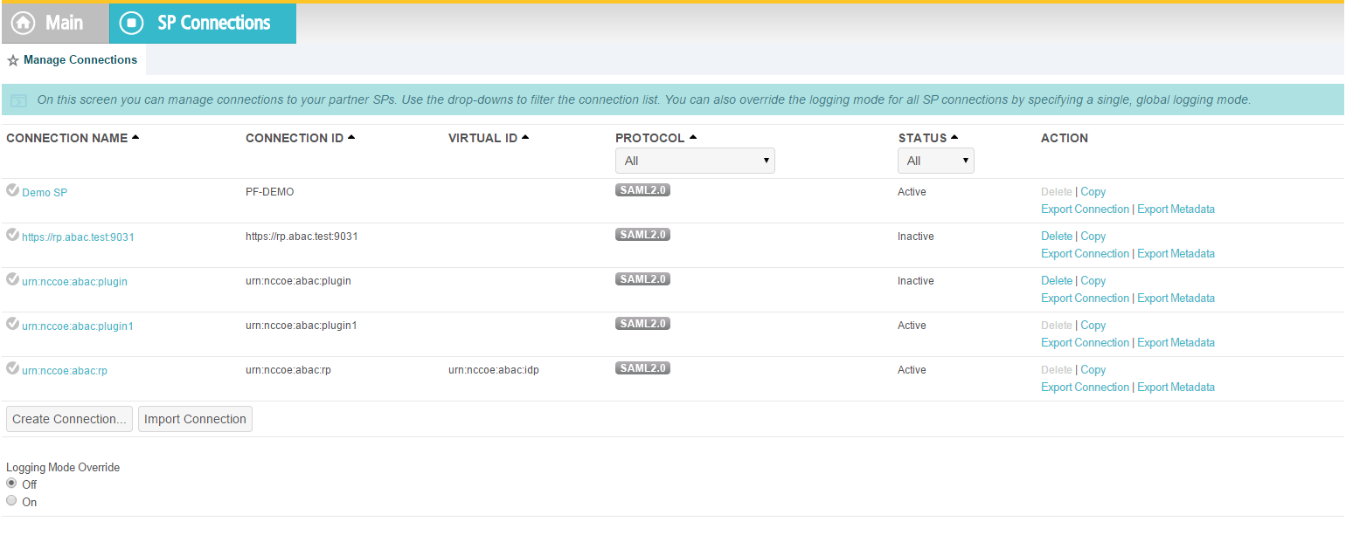Click the Logging Mode Override label
The width and height of the screenshot is (1346, 549).
(63, 467)
